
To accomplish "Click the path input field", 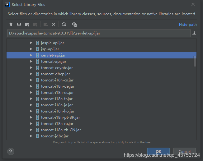I will (x=99, y=33).
